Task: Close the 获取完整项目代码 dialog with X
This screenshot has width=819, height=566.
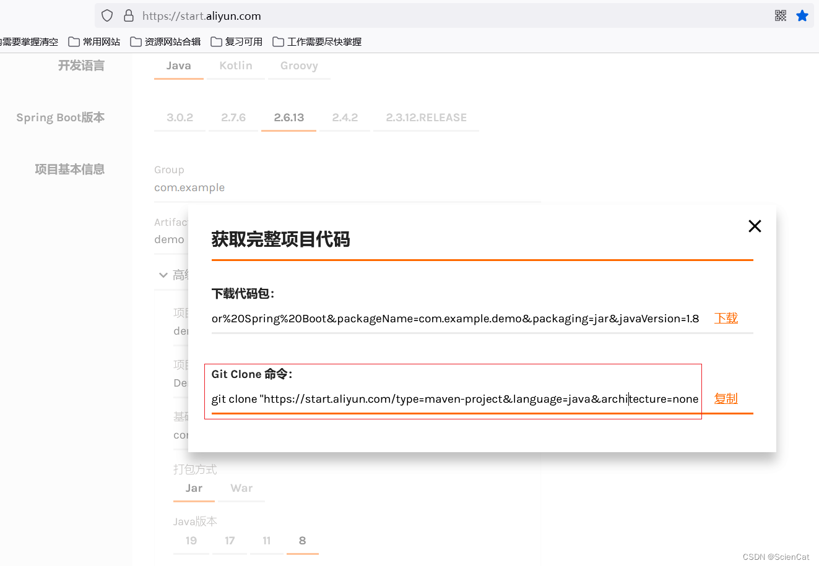Action: (x=755, y=226)
